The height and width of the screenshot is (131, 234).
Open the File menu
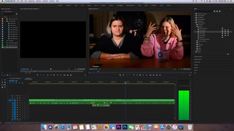[18, 1]
